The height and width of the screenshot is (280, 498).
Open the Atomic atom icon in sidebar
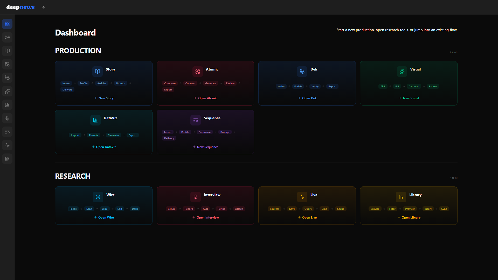point(7,64)
